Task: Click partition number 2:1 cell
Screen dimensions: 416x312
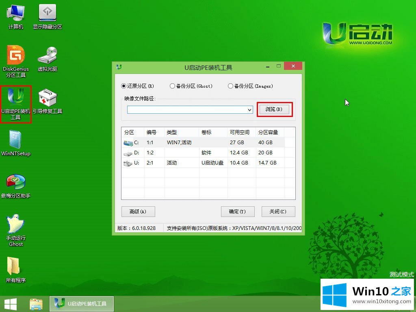Action: point(150,163)
